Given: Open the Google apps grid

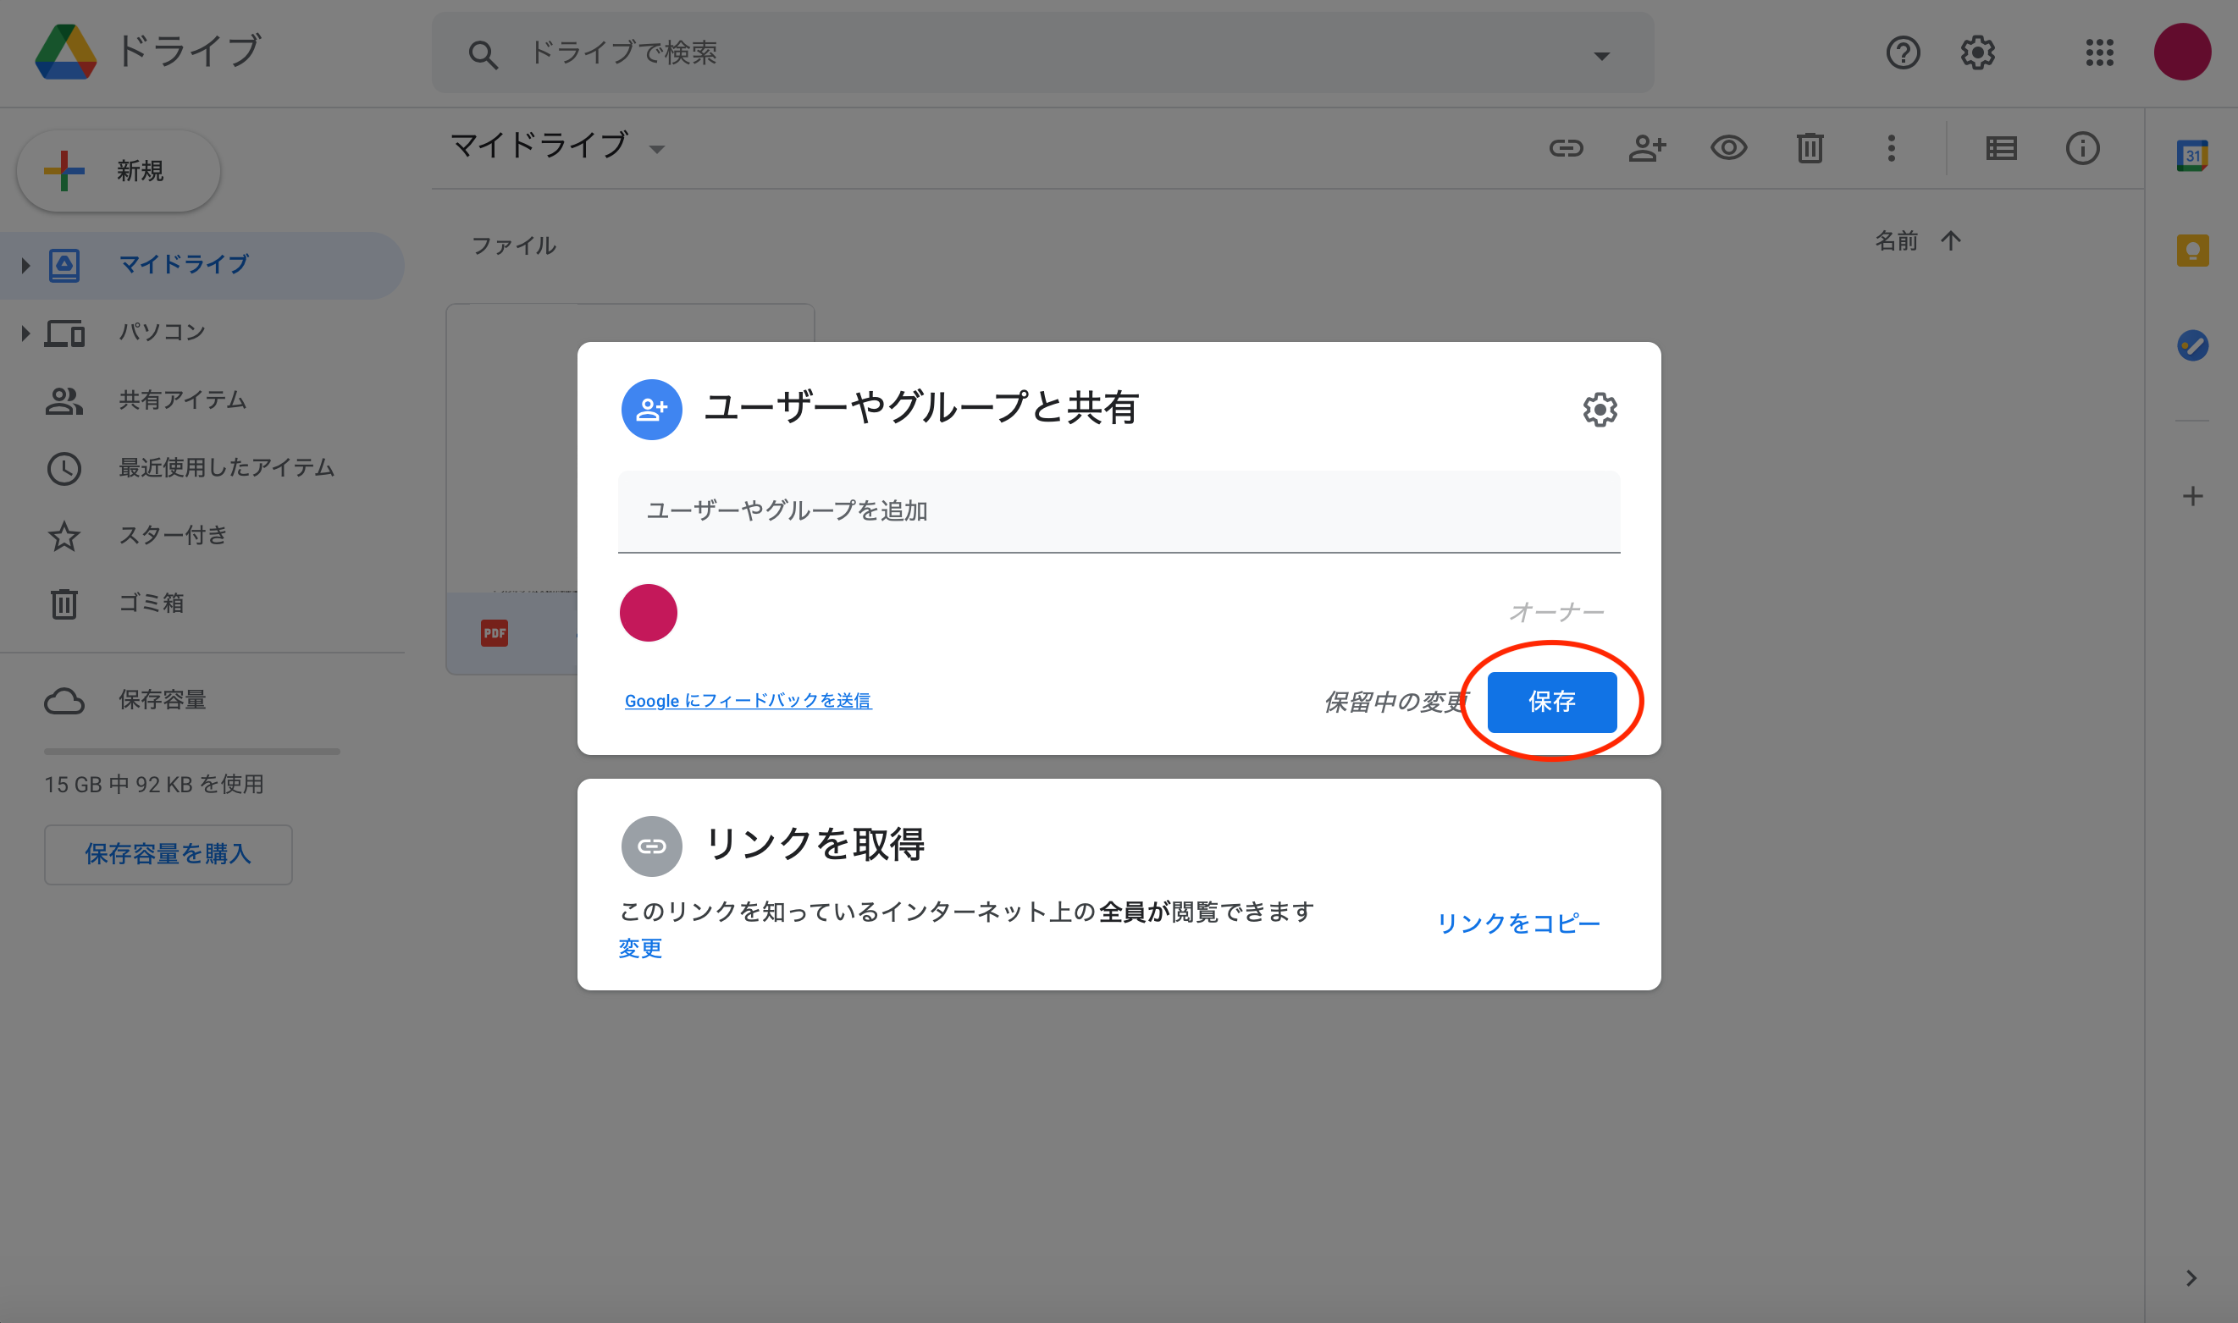Looking at the screenshot, I should point(2100,52).
